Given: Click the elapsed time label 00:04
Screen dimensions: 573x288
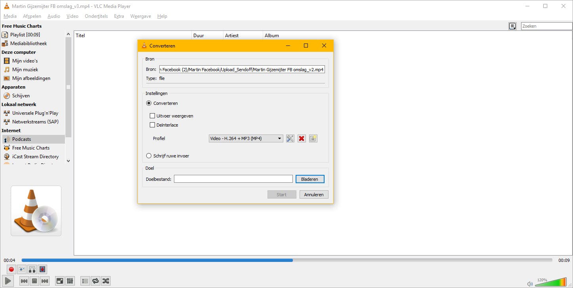Looking at the screenshot, I should pos(10,260).
